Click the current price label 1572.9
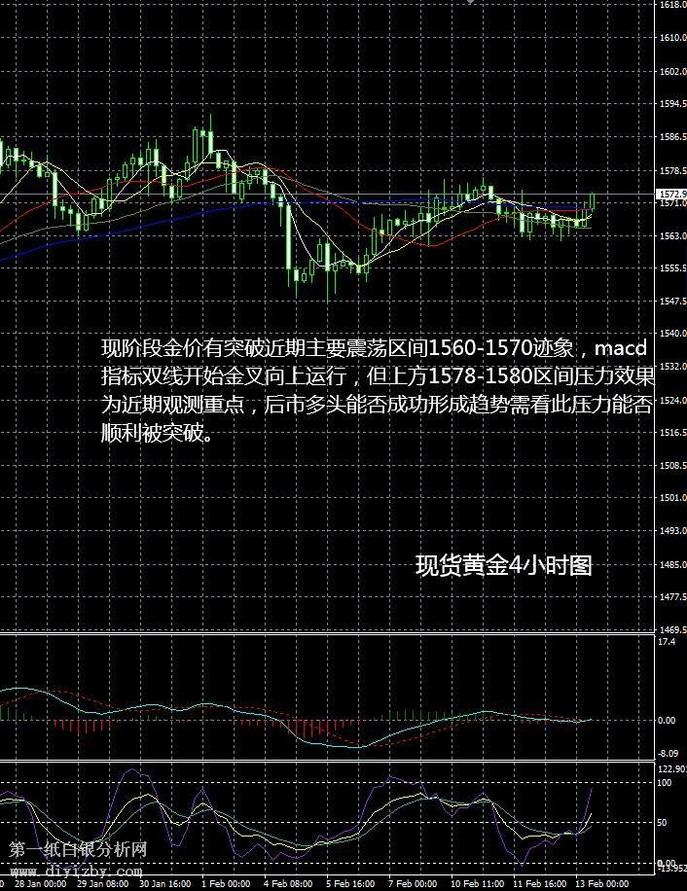This screenshot has width=687, height=891. (x=672, y=195)
